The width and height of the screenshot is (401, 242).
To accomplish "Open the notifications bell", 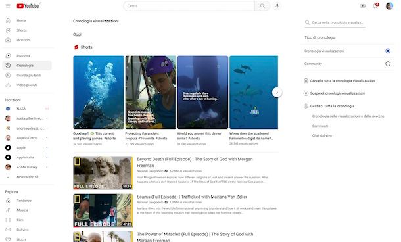I will (x=375, y=6).
